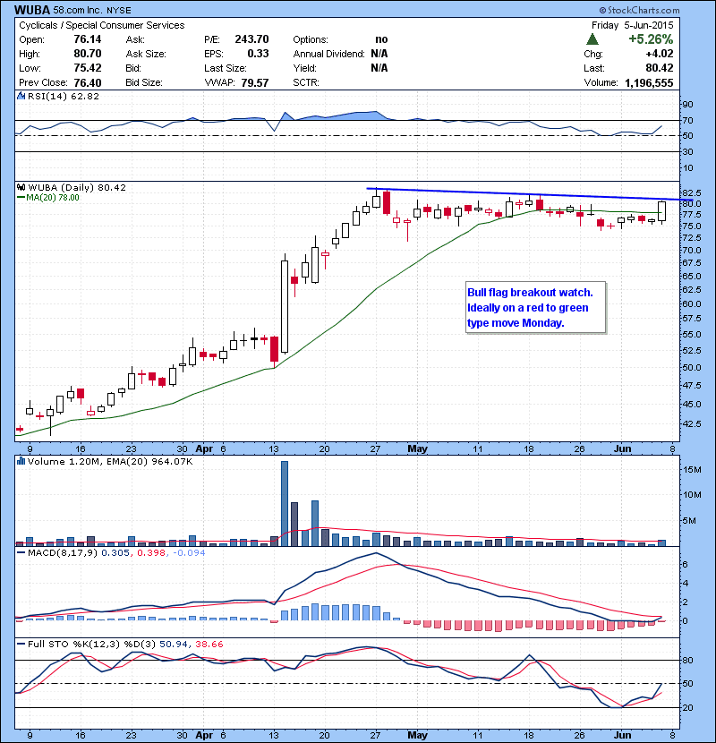Click the +5.26% percent change figure
Screen dimensions: 716x743
pyautogui.click(x=651, y=39)
